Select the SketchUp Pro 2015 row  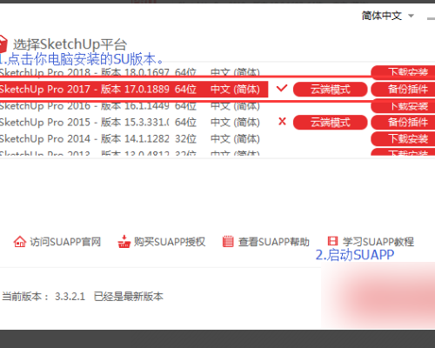click(130, 123)
